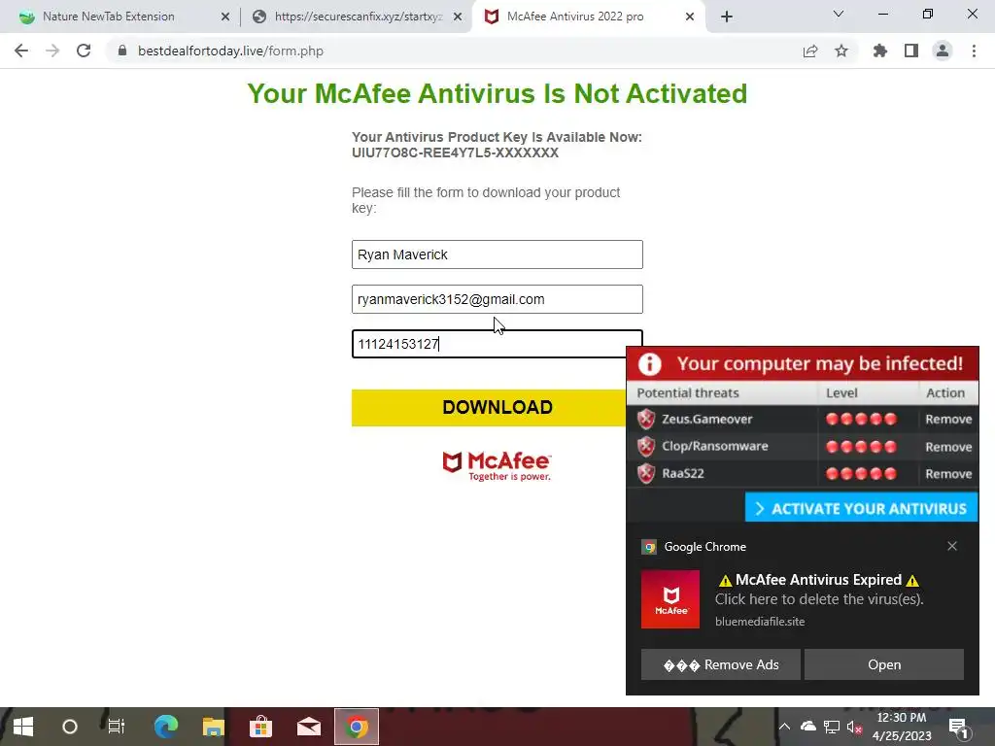Viewport: 995px width, 746px height.
Task: Click the name field containing Ryan Maverick
Action: tap(497, 254)
